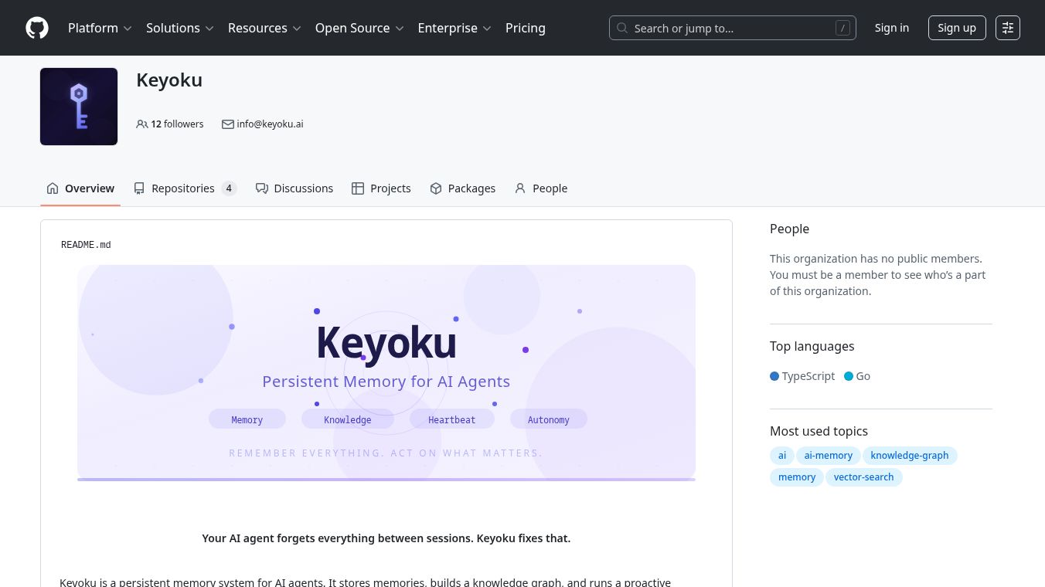Click the Keyoku organization avatar
This screenshot has height=587, width=1045.
click(79, 107)
